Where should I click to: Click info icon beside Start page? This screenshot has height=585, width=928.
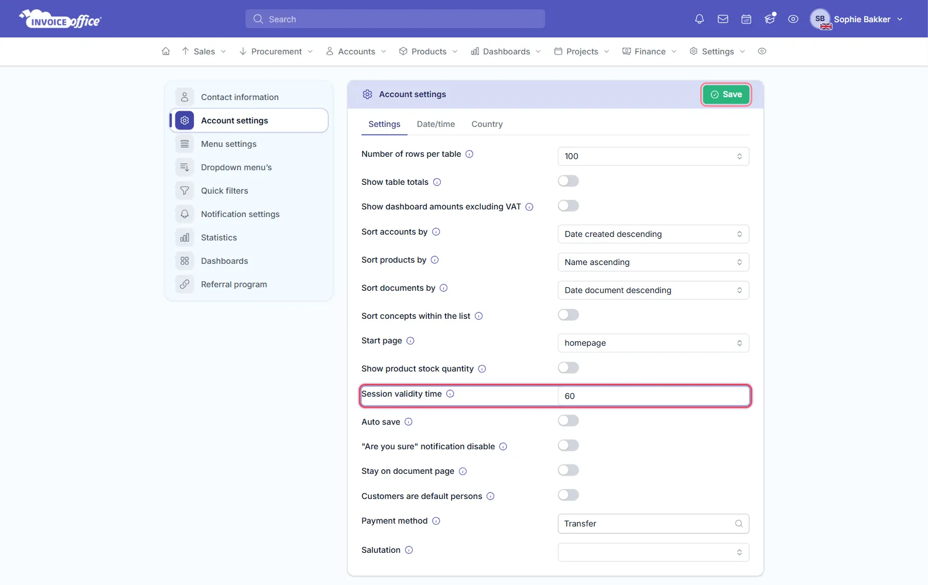[x=410, y=341]
